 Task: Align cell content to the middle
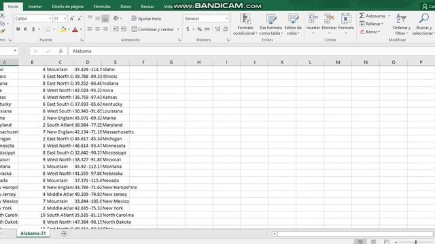point(98,18)
